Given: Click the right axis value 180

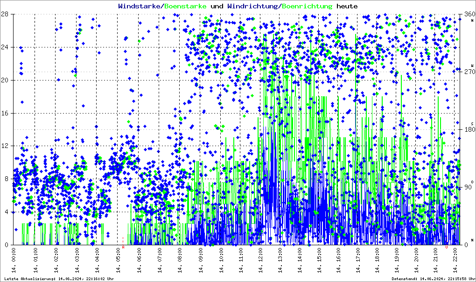Looking at the screenshot, I should 469,129.
